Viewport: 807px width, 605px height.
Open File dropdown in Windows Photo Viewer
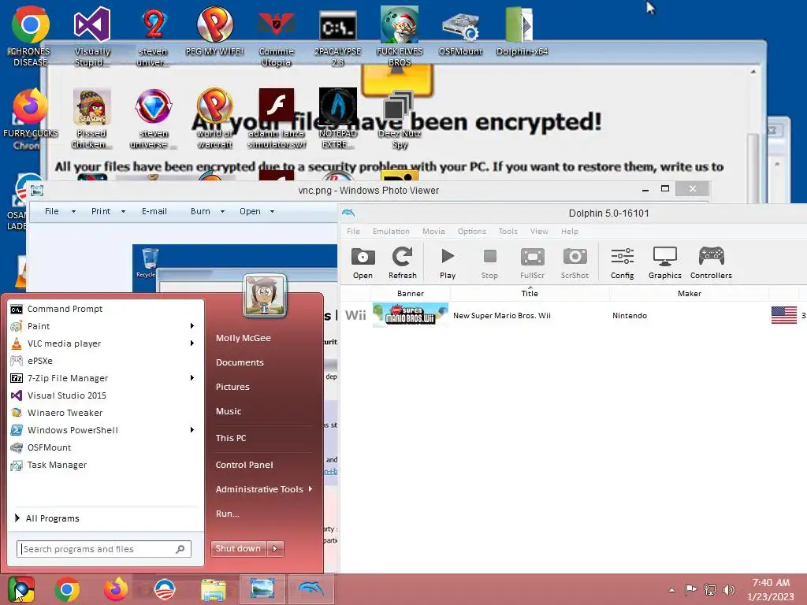coord(60,211)
